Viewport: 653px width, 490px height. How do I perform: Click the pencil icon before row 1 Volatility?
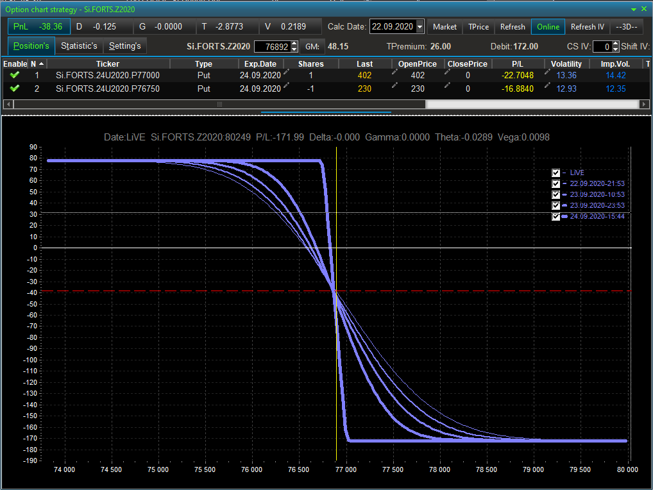(548, 72)
